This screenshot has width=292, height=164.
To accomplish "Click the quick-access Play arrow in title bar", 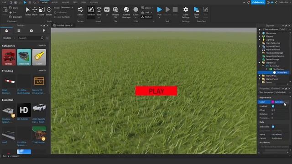I will pos(25,2).
